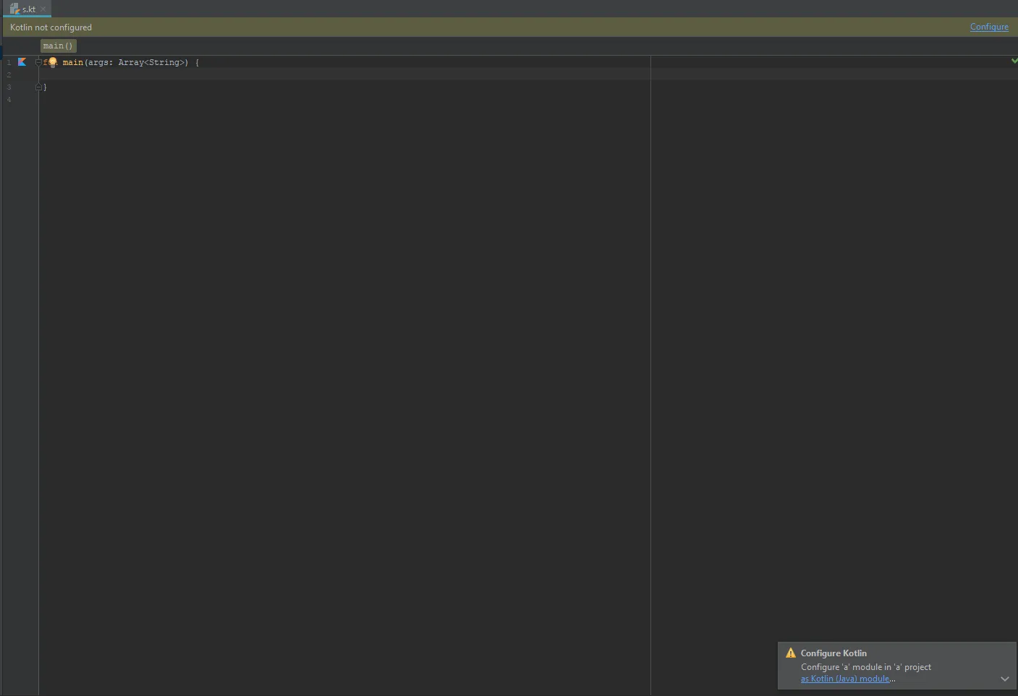This screenshot has height=696, width=1018.
Task: Click the Configure link in the banner
Action: tap(989, 27)
